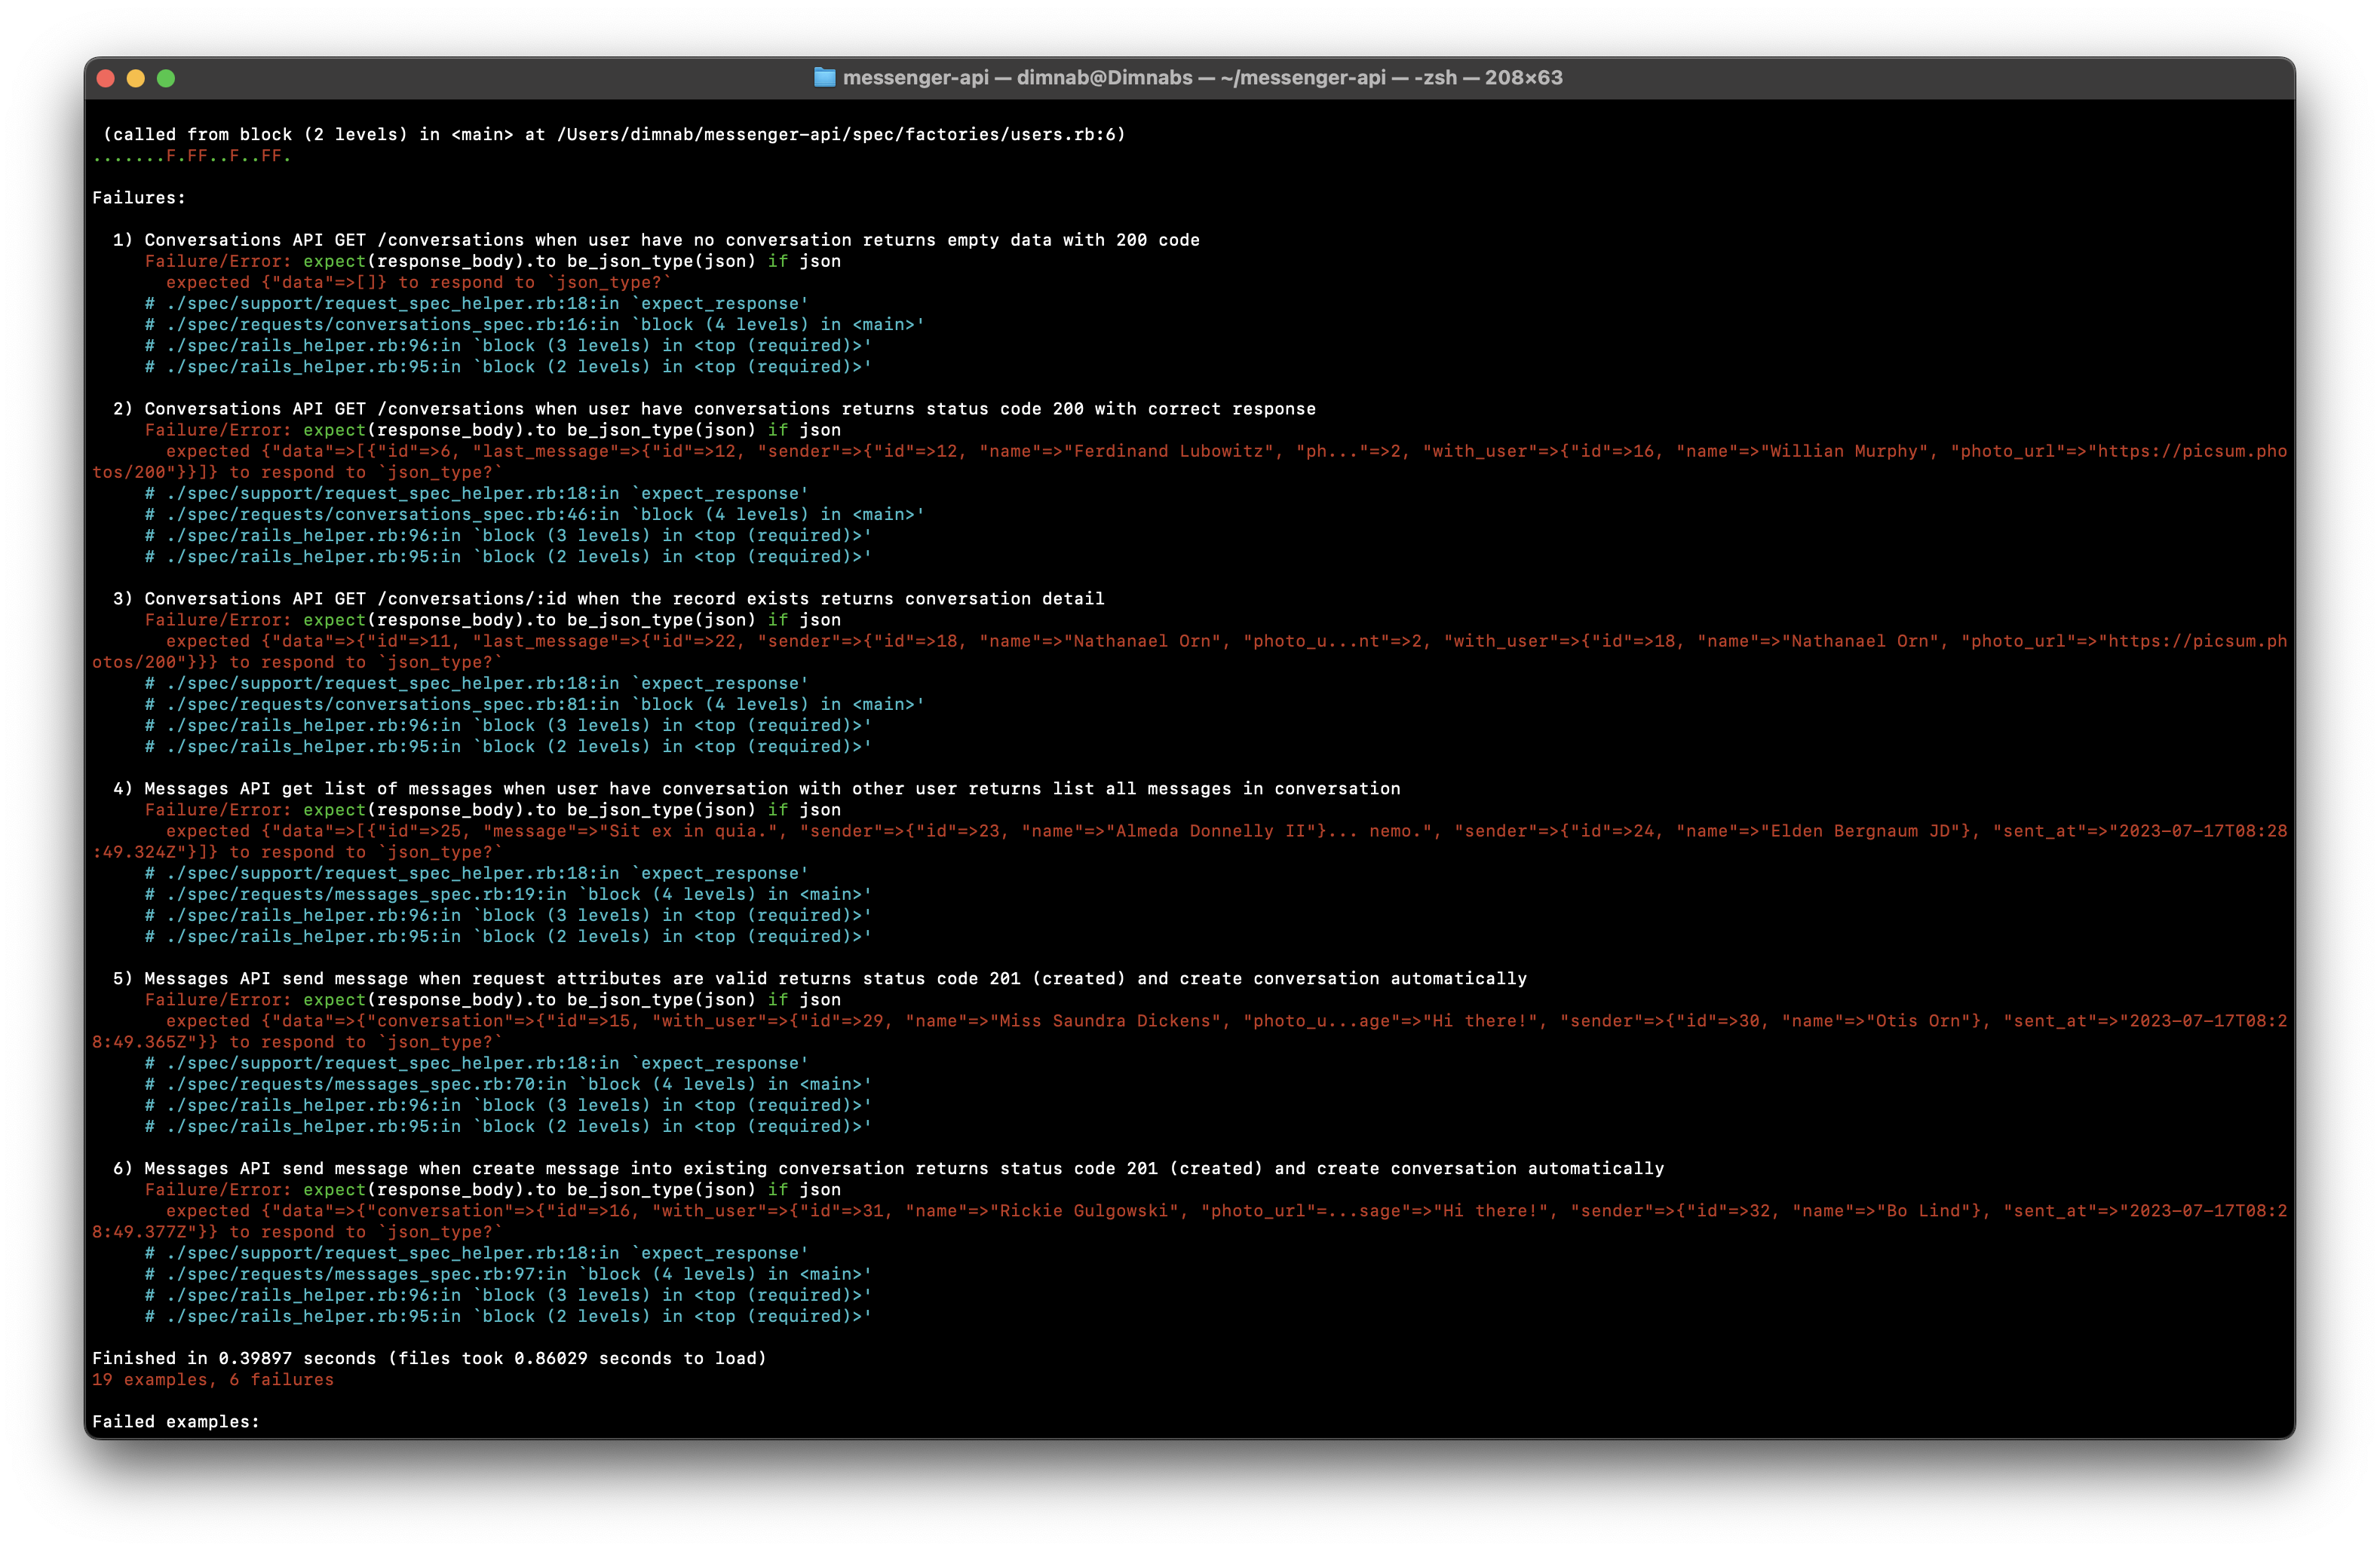Select the Failures: heading text
This screenshot has height=1551, width=2380.
(x=137, y=197)
